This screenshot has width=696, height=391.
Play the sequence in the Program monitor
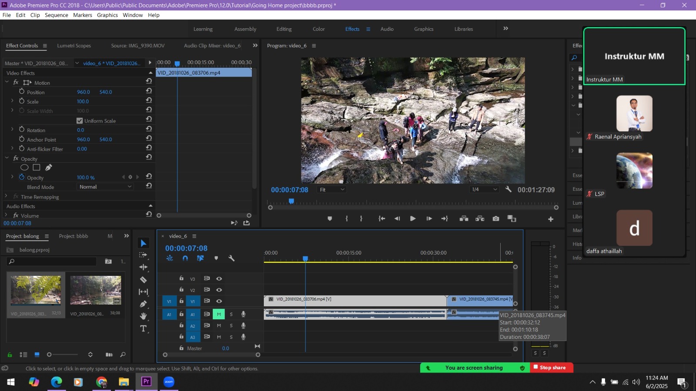(413, 219)
